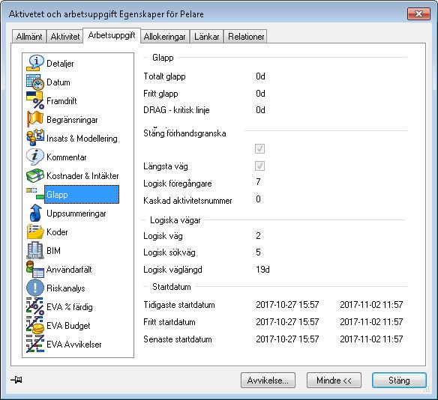Select the Riskanalys exclamation icon
This screenshot has height=400, width=438.
tap(35, 288)
